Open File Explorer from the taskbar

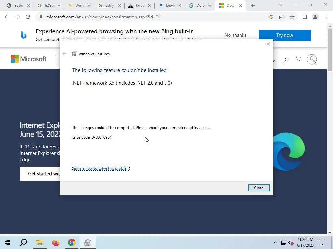[x=40, y=243]
